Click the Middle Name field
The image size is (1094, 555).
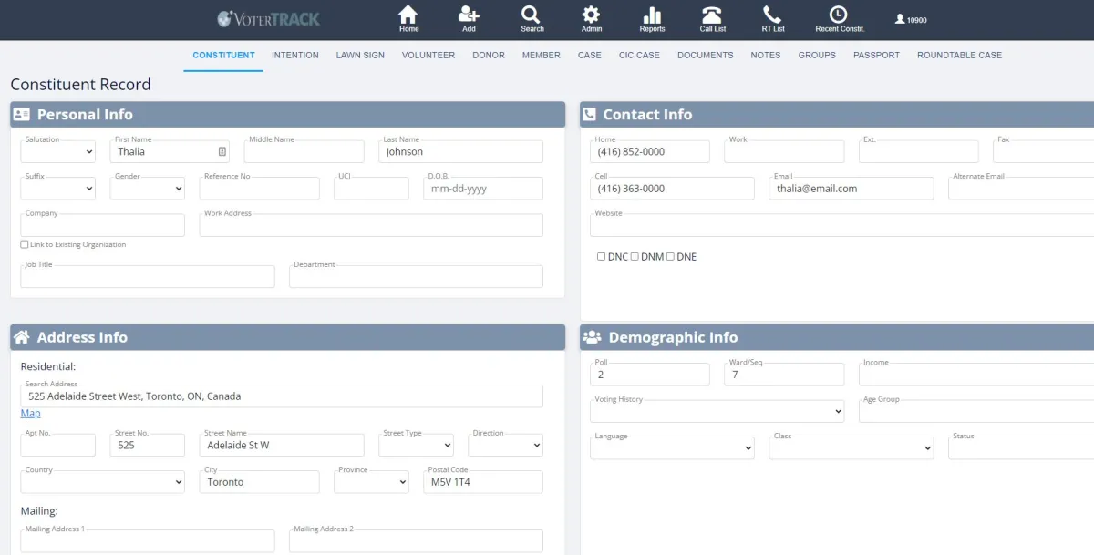pos(304,151)
